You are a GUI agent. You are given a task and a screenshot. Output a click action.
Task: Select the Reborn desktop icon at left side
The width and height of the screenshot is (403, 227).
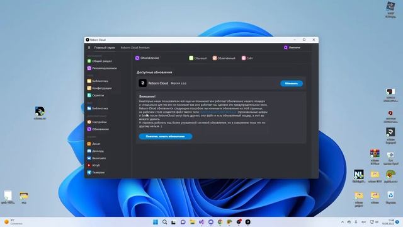point(40,113)
